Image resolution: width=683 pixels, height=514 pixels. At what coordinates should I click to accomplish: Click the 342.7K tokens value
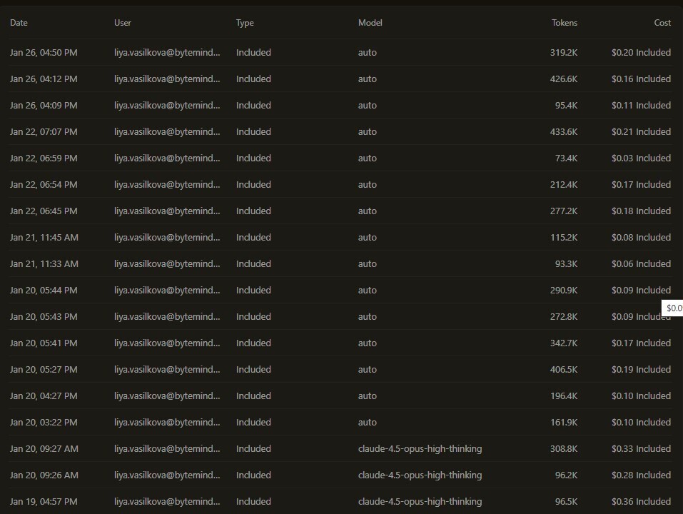(x=564, y=343)
